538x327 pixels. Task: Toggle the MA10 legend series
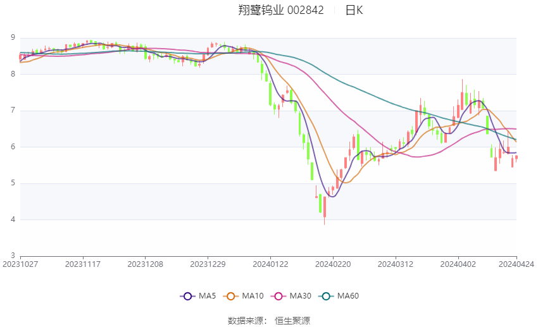click(x=243, y=296)
